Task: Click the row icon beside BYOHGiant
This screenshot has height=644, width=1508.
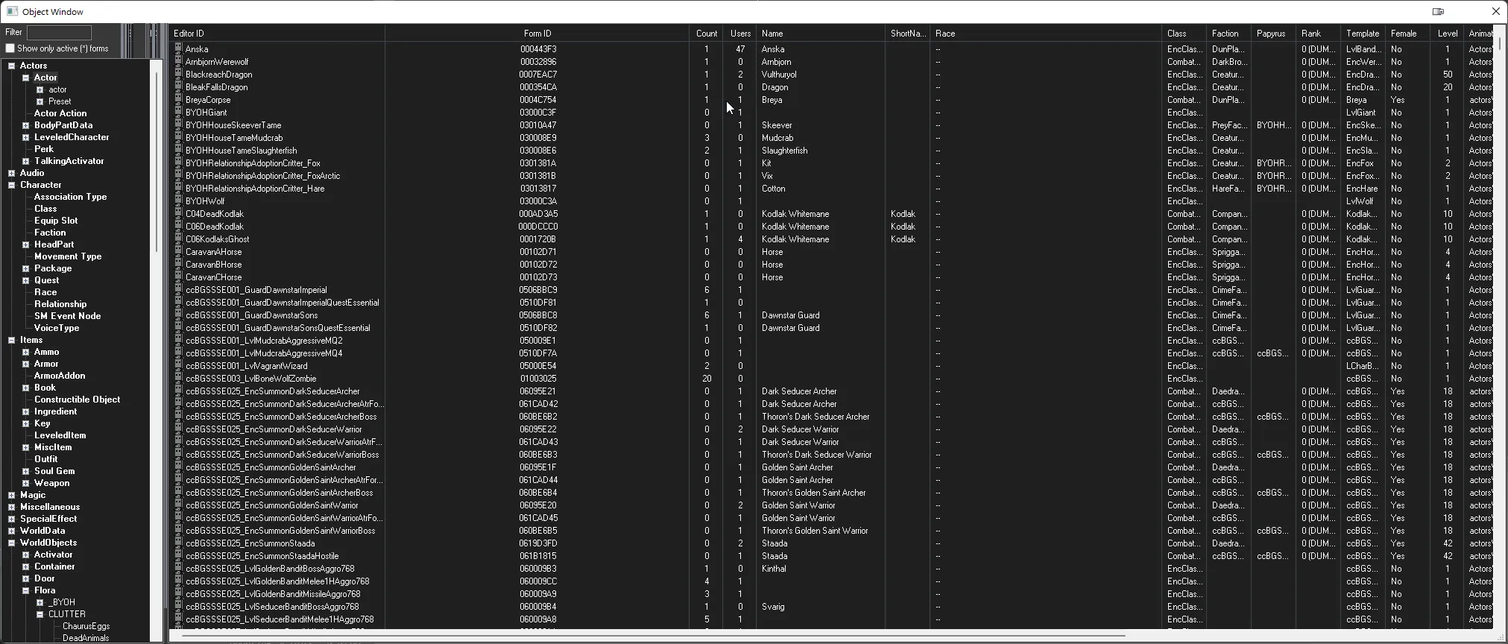Action: (x=178, y=112)
